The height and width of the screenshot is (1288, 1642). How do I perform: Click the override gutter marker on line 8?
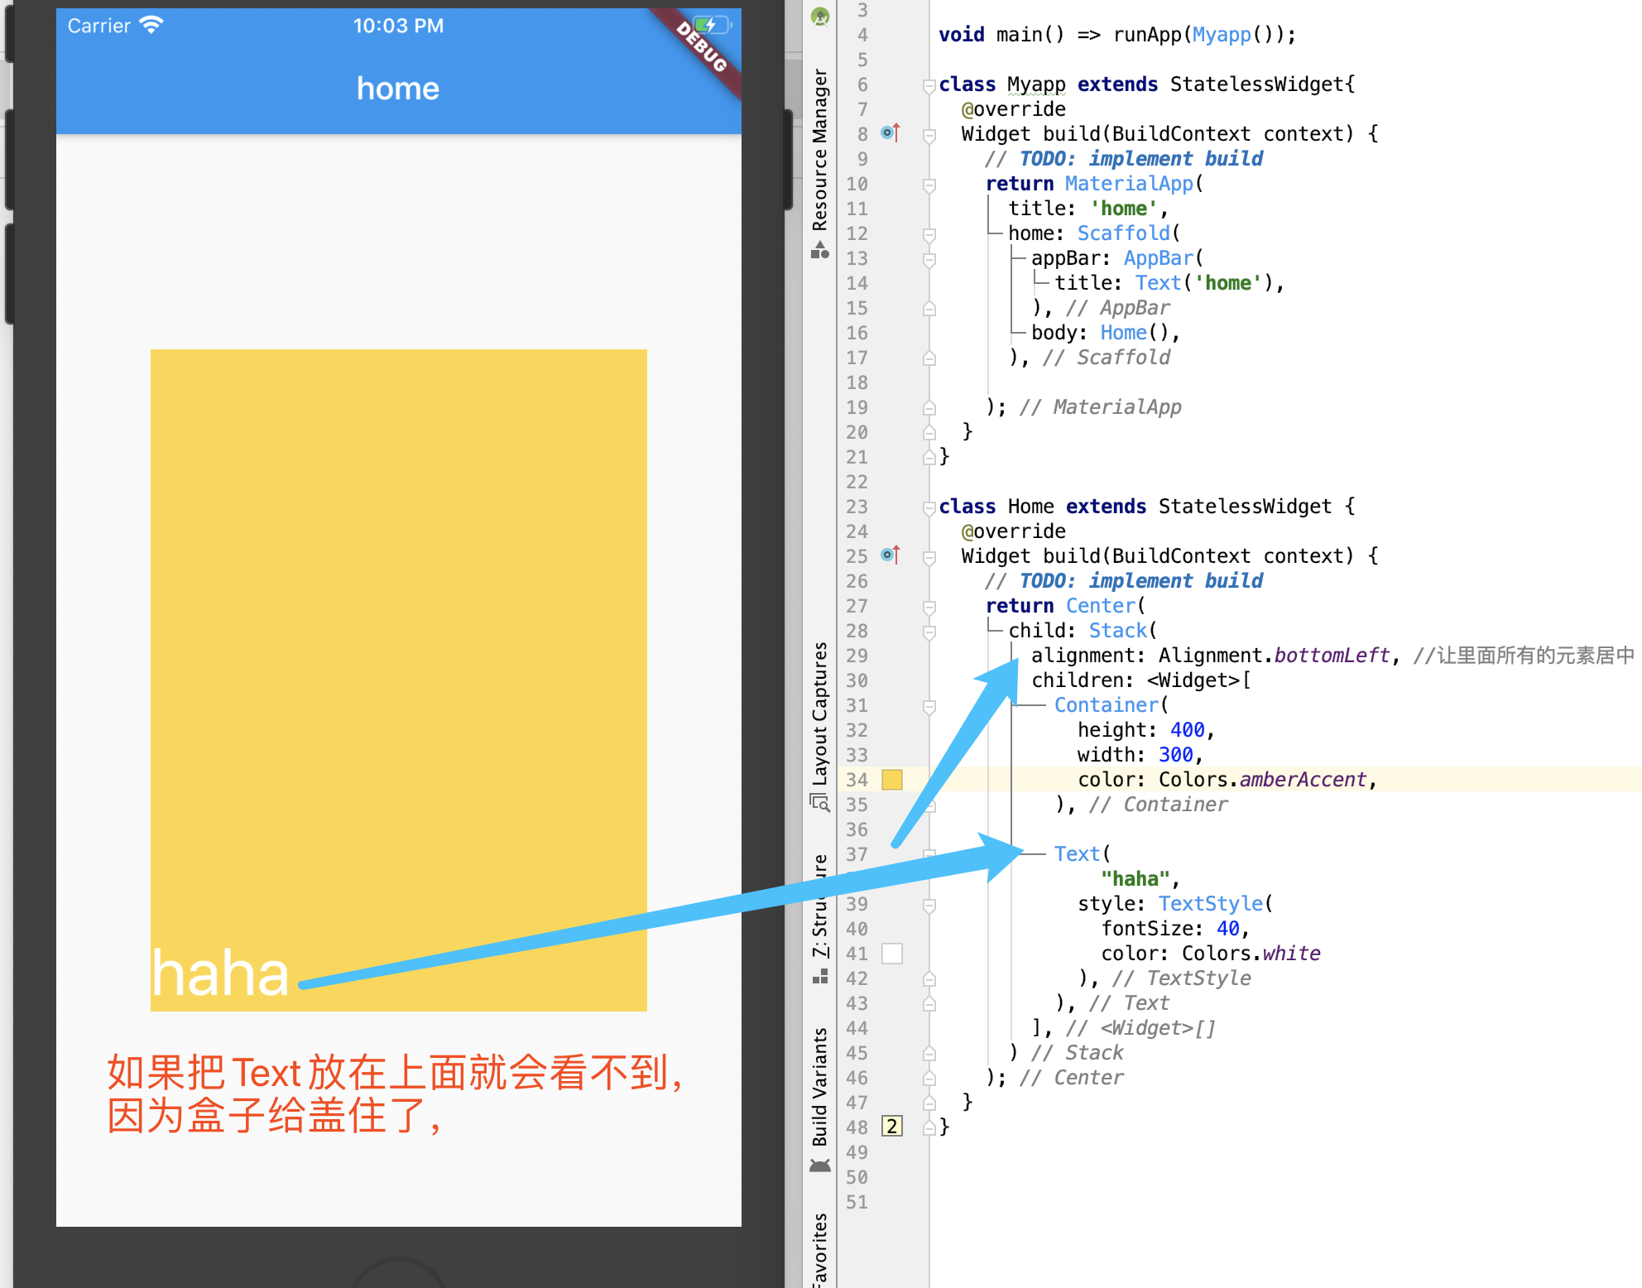(891, 132)
